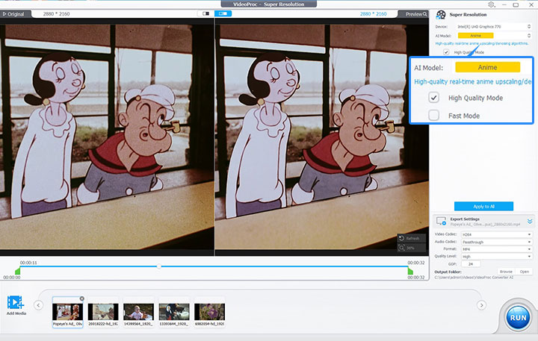Image resolution: width=538 pixels, height=341 pixels.
Task: Maximize the VideoProc window
Action: pyautogui.click(x=516, y=4)
